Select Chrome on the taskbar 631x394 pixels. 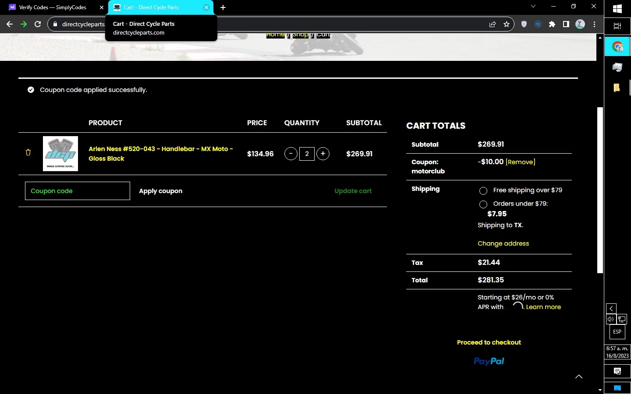[x=617, y=46]
